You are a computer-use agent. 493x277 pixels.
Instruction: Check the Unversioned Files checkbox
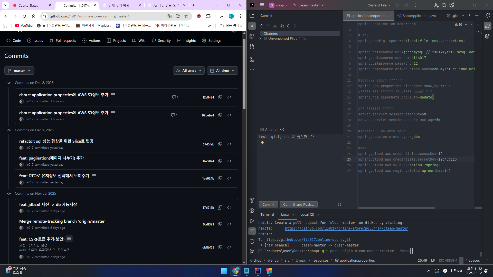[266, 38]
